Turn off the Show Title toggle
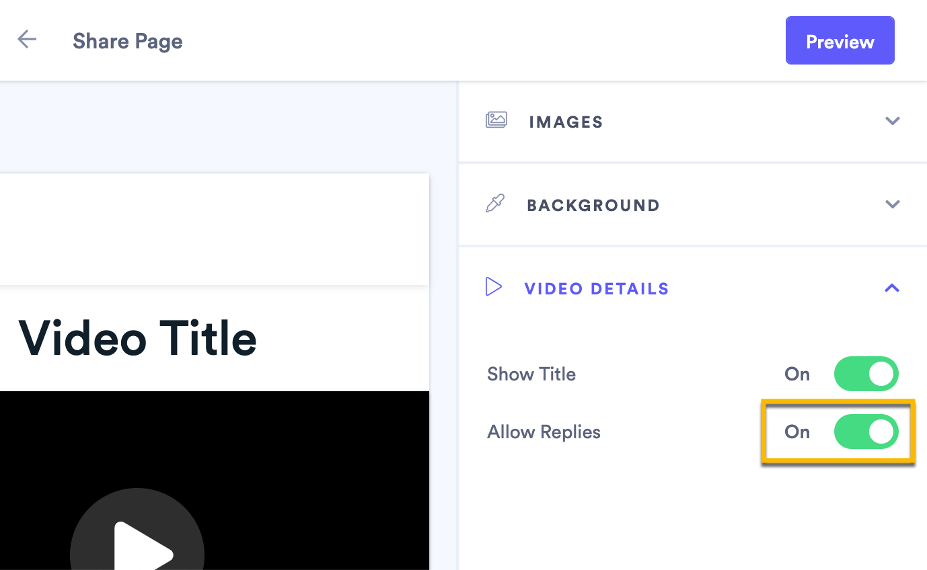 click(x=866, y=374)
